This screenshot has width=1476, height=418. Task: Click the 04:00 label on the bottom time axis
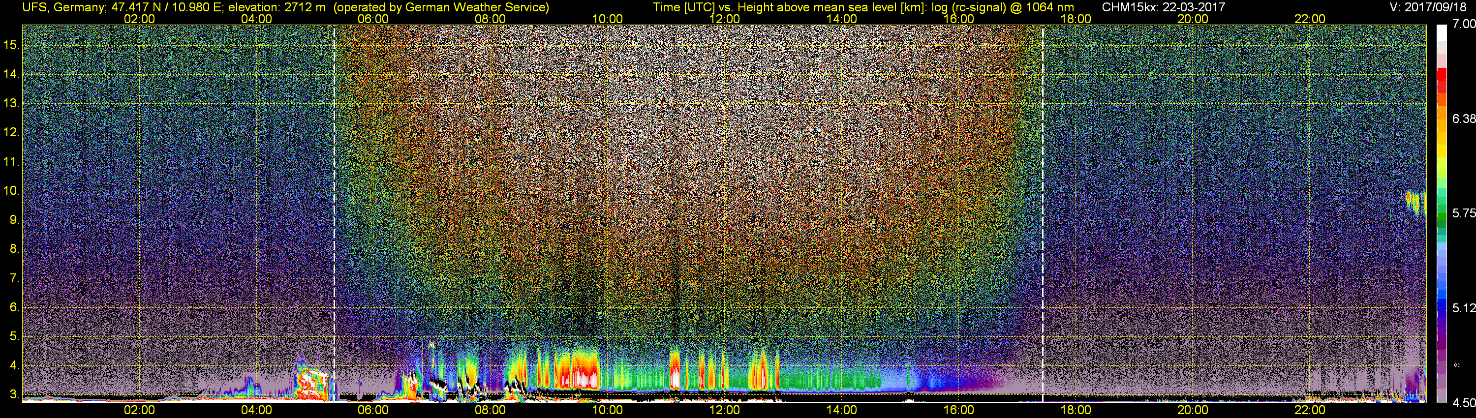[256, 410]
